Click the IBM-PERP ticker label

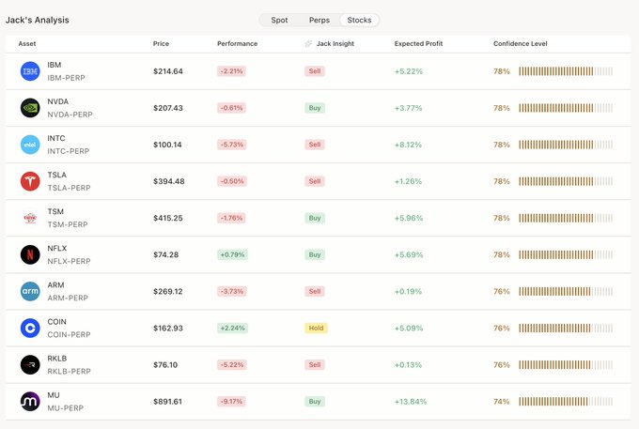coord(66,78)
